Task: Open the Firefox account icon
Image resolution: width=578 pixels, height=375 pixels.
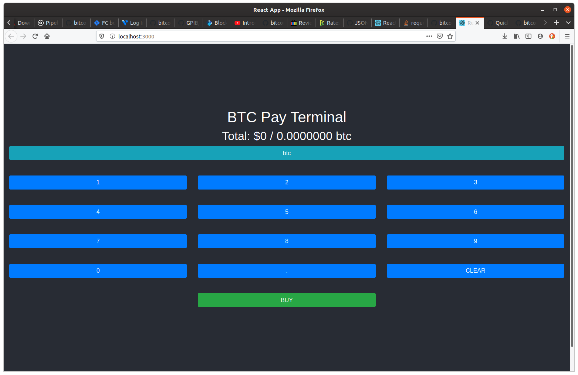Action: (540, 36)
